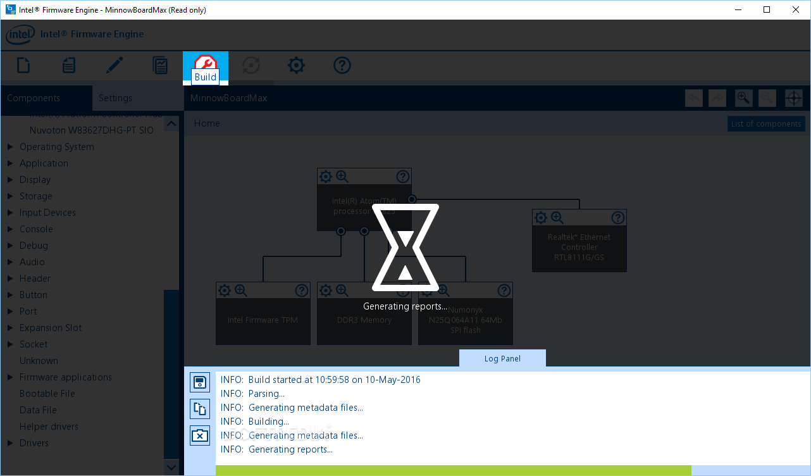Select the Data File item
Viewport: 811px width, 476px height.
tap(38, 410)
